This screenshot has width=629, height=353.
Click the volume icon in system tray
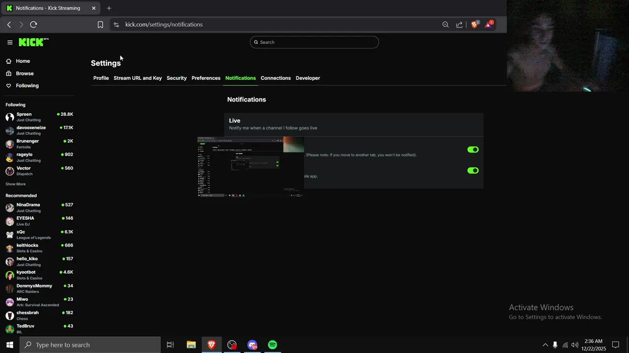pyautogui.click(x=574, y=345)
